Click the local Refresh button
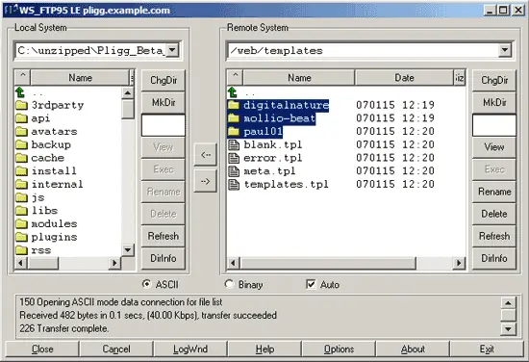 163,236
